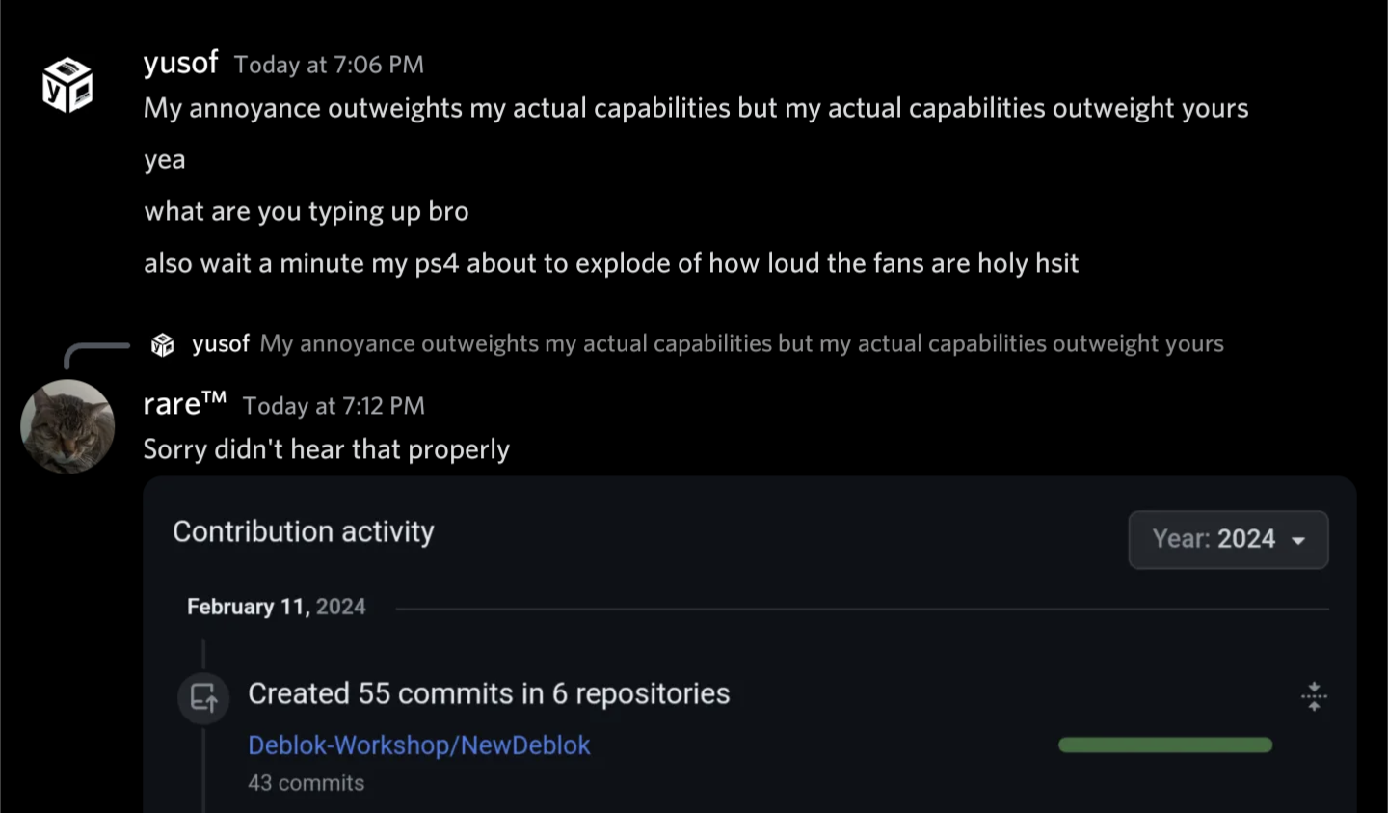Collapse the 55 commits activity section
Image resolution: width=1388 pixels, height=813 pixels.
click(x=1314, y=696)
